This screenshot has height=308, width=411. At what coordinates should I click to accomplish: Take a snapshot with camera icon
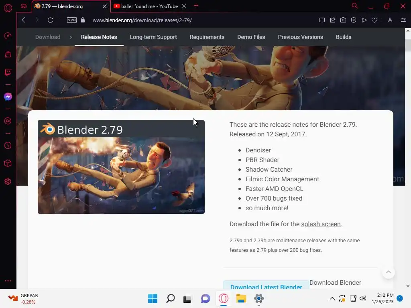[343, 20]
